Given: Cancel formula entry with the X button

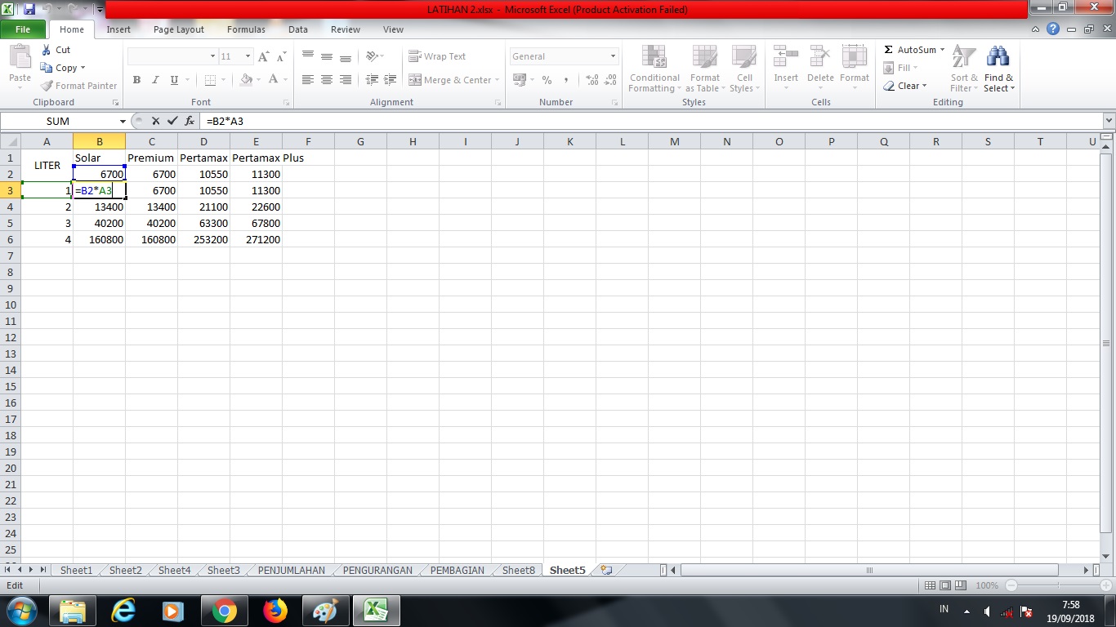Looking at the screenshot, I should pyautogui.click(x=154, y=120).
